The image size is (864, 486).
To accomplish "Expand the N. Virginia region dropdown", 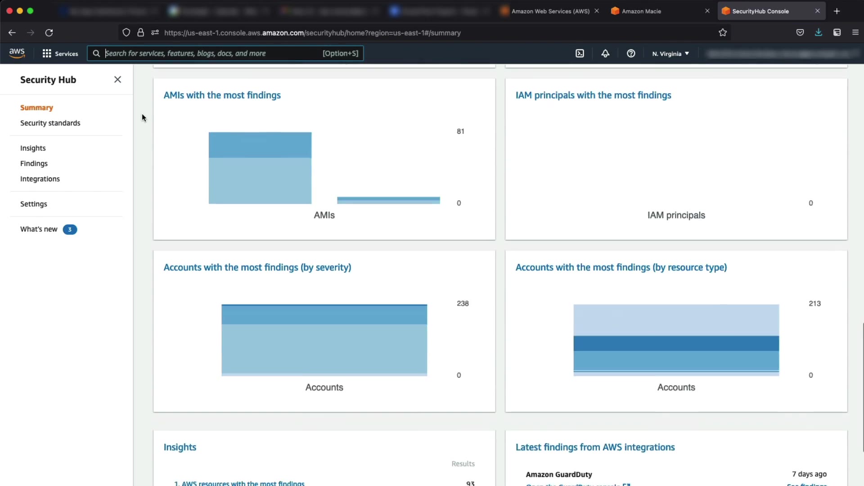I will click(670, 54).
